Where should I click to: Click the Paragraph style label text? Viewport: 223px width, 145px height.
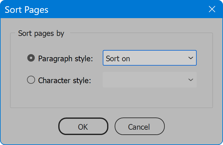click(x=65, y=59)
